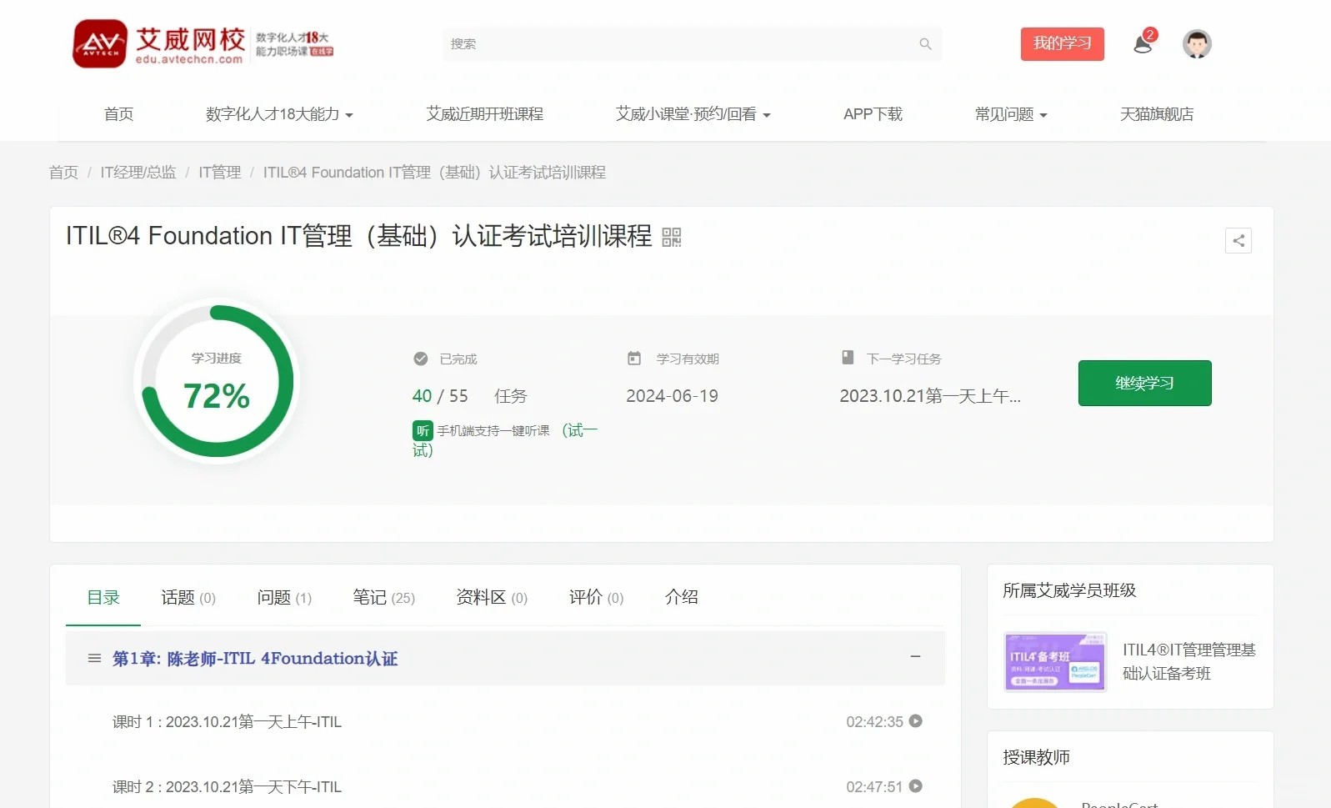Switch to the 介绍 tab
The image size is (1331, 808).
coord(682,597)
